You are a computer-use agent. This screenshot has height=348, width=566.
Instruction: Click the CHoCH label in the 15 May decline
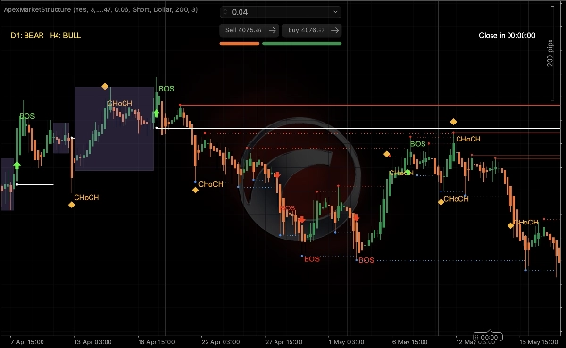click(x=525, y=222)
